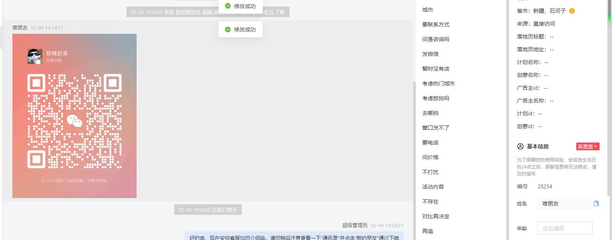
Task: Select quick reply 考虑旅拍吗
Action: pos(436,98)
